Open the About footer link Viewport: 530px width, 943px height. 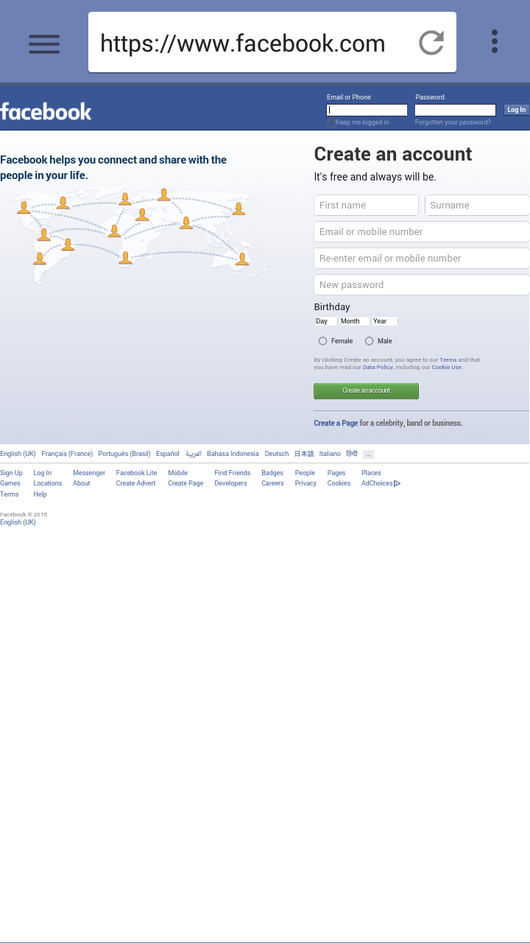(82, 483)
